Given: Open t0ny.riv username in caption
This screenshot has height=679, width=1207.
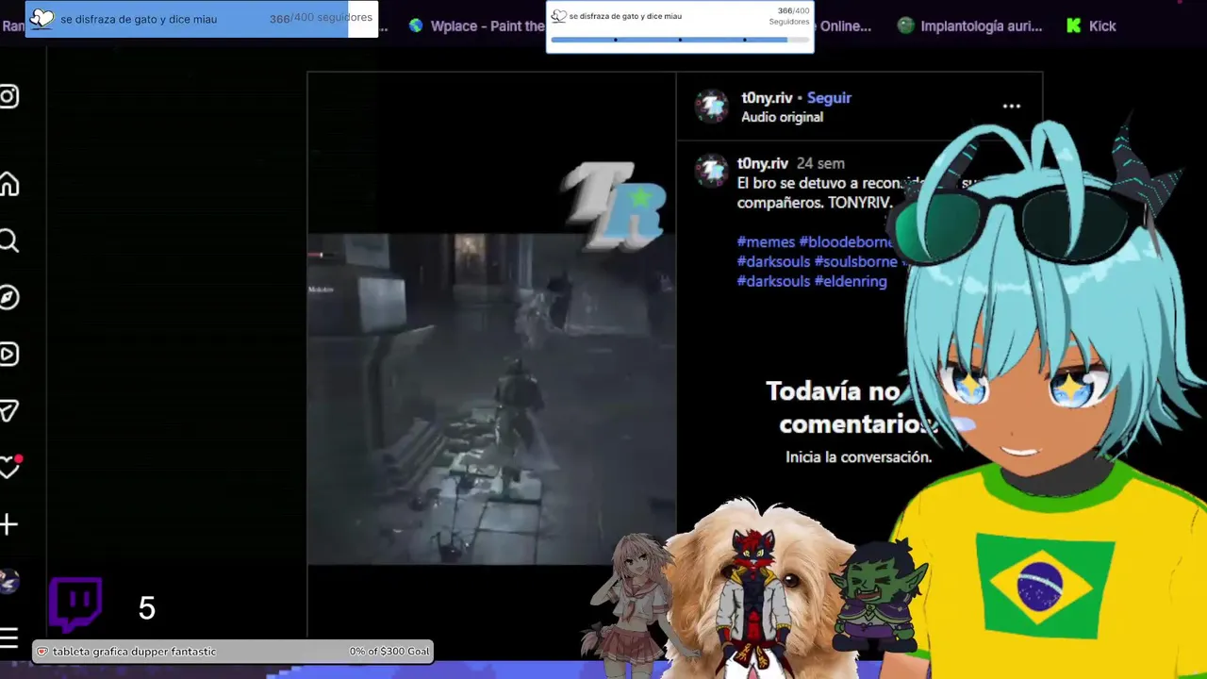Looking at the screenshot, I should [x=763, y=163].
